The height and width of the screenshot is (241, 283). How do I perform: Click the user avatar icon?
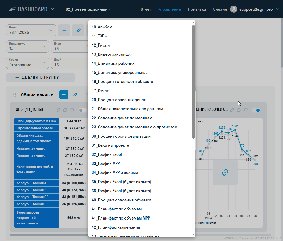234,9
